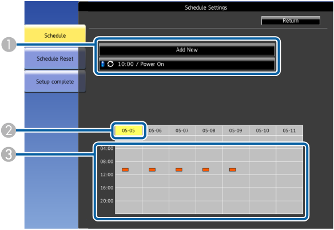Screen dimensions: 334x230
Task: Select the orange event marker under 05-06
Action: 152,170
